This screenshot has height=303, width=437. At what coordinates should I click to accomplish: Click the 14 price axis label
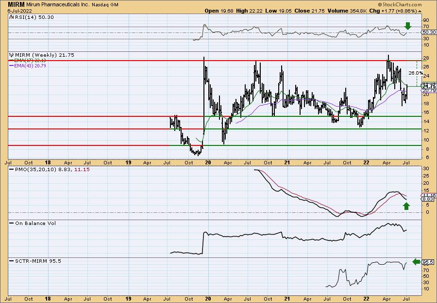click(x=426, y=122)
